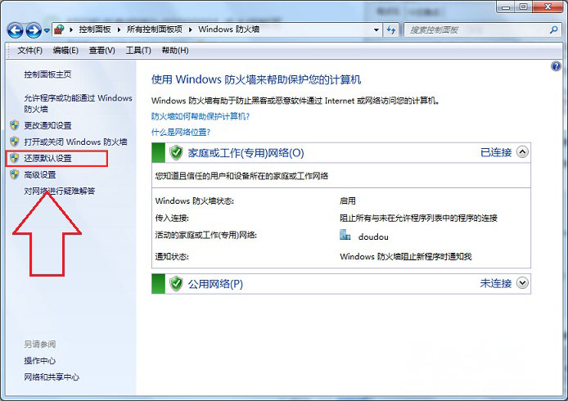Open the 查看(V) menu
The height and width of the screenshot is (401, 568).
102,51
